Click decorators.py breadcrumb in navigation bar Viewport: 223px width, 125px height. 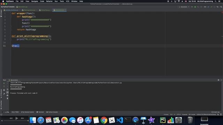click(22, 7)
